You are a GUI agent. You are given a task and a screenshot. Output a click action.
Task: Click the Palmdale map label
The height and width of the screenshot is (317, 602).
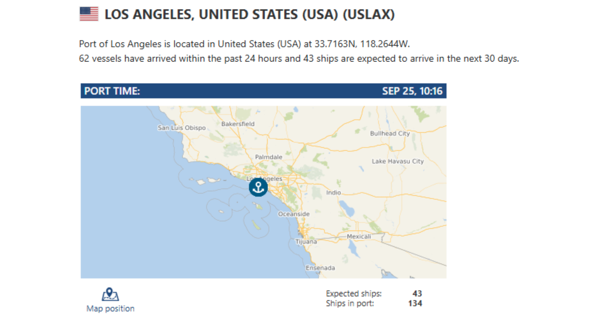[269, 157]
